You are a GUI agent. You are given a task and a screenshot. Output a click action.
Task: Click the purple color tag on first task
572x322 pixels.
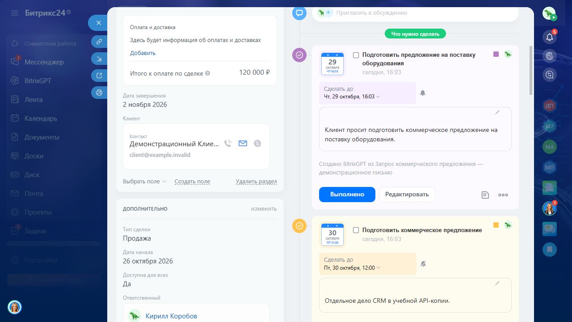tap(496, 54)
